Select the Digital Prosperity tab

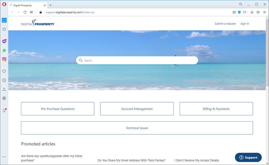pyautogui.click(x=28, y=5)
